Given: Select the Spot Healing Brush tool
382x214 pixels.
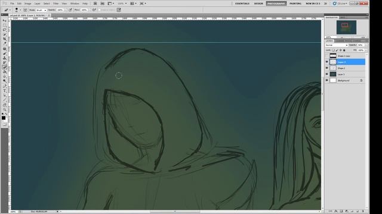Looking at the screenshot, I should [x=4, y=49].
